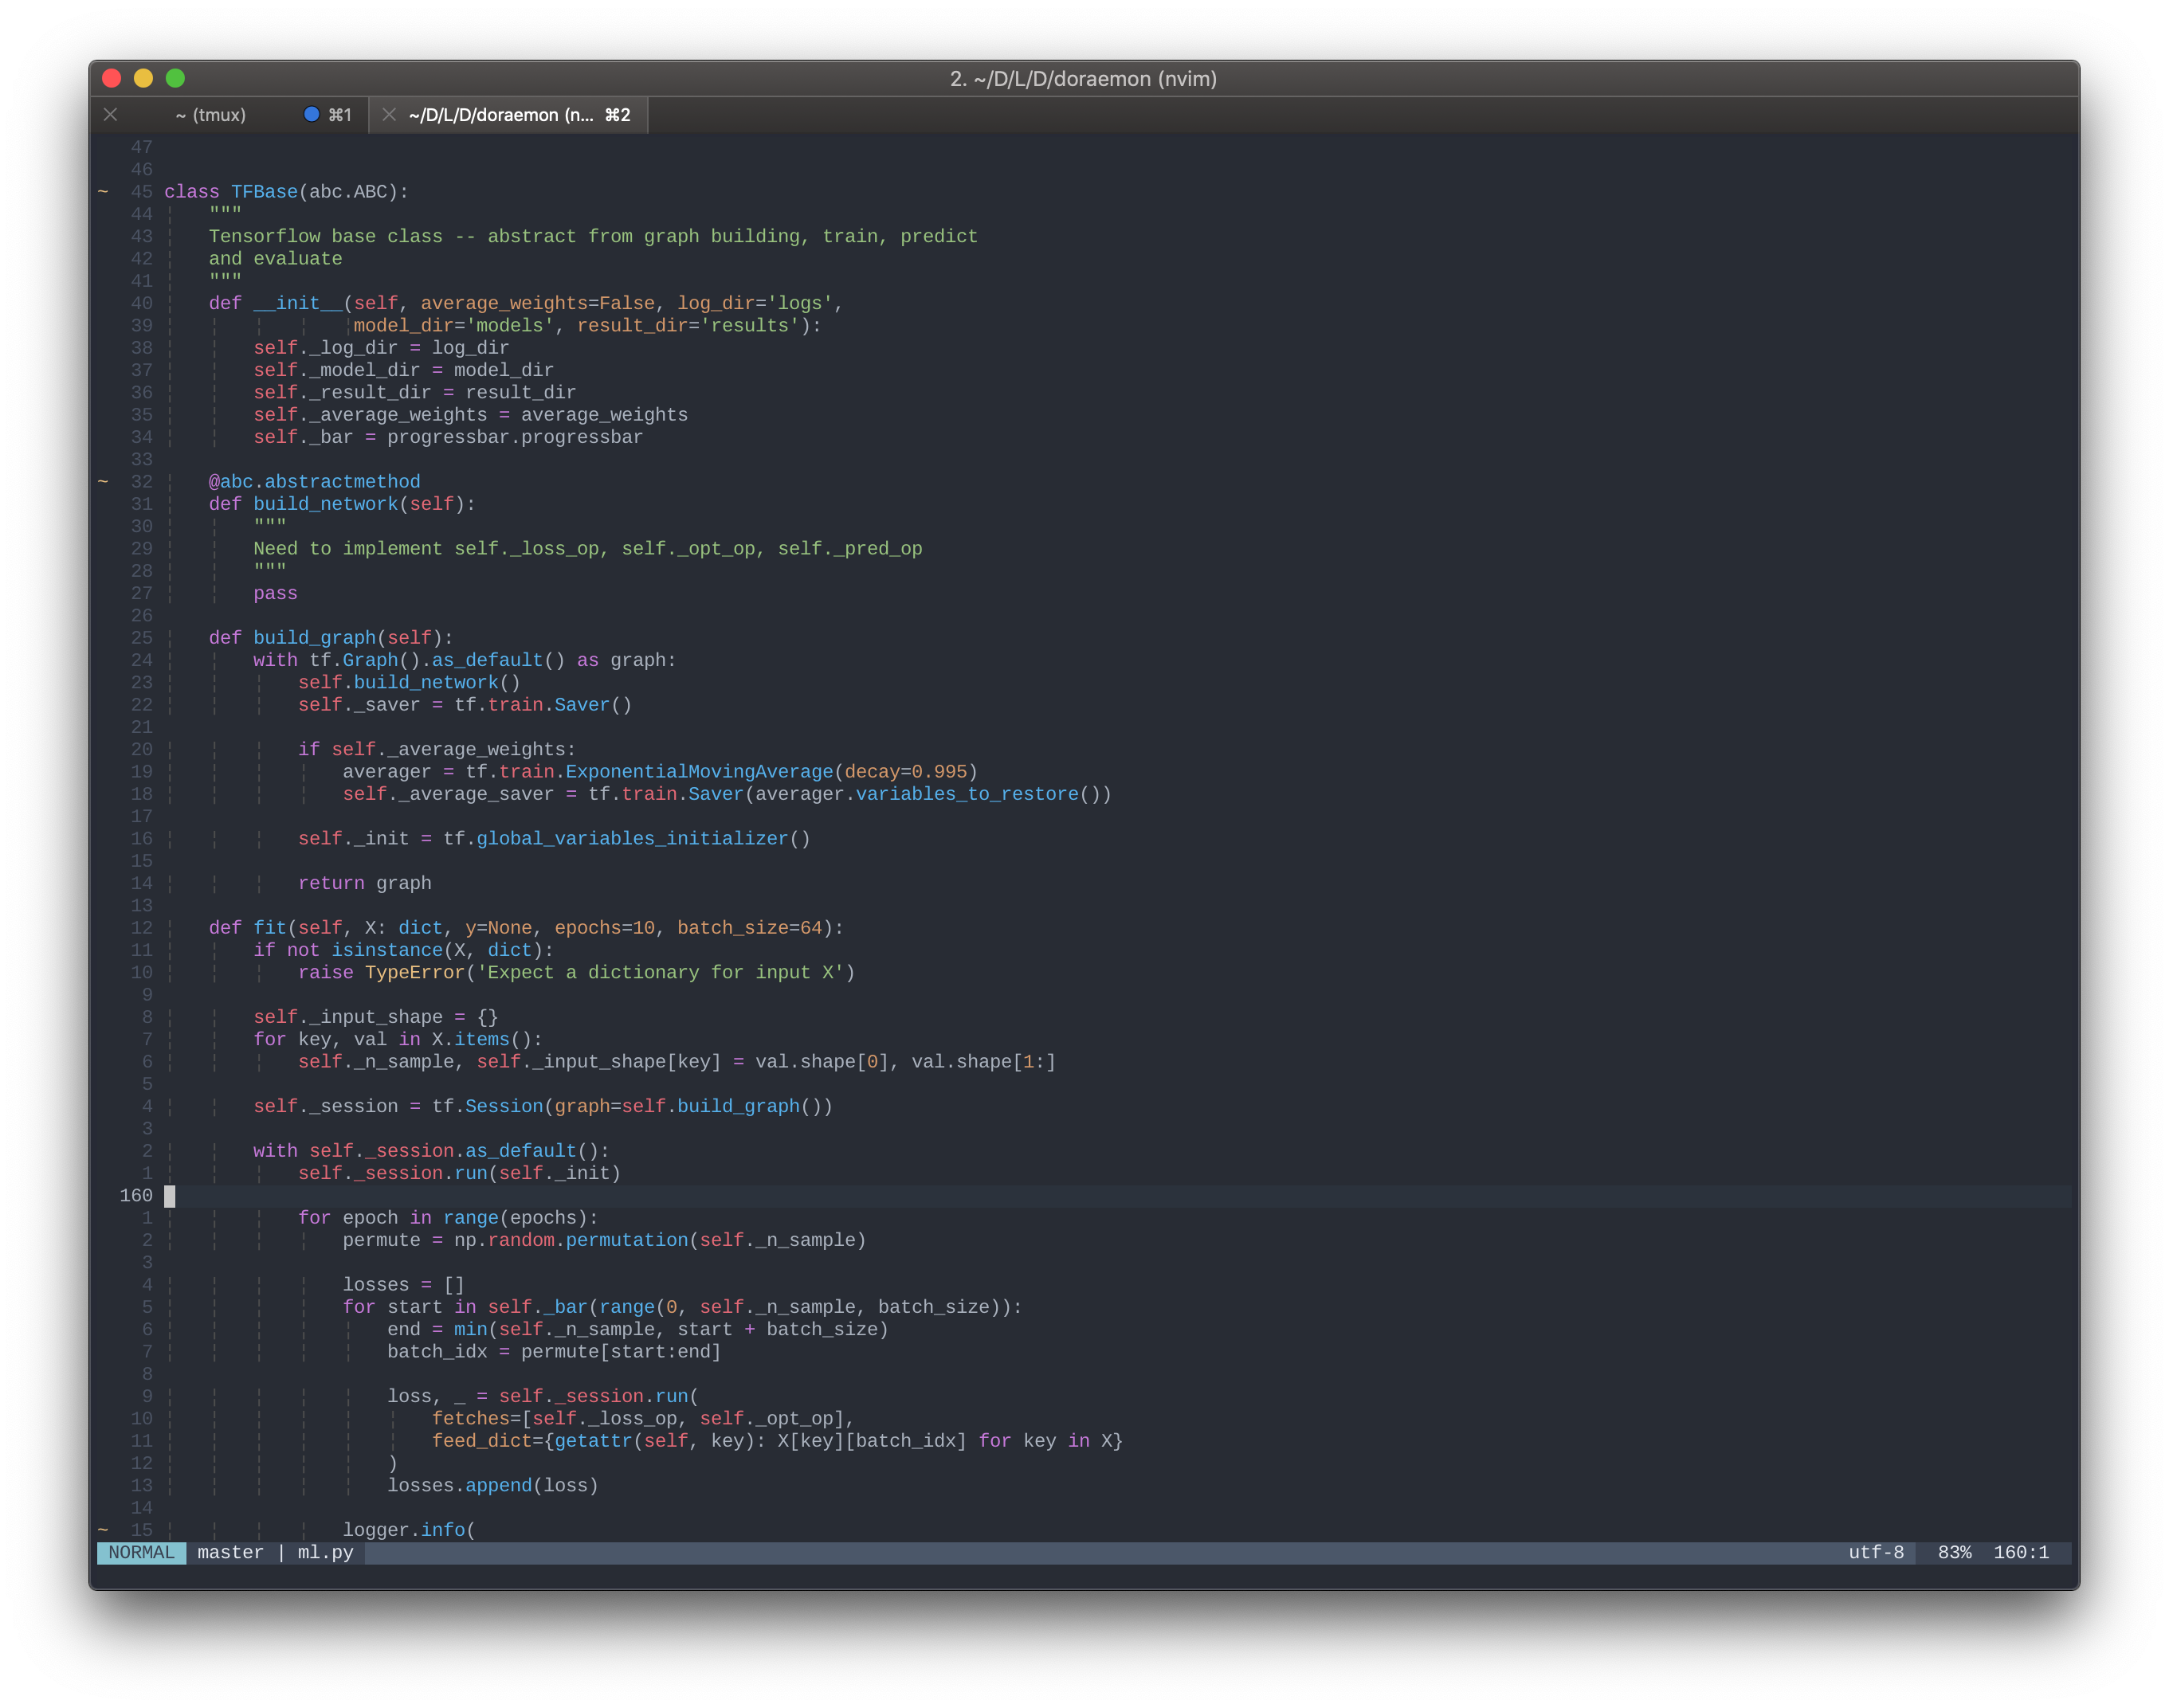Click the def fit function name

[x=269, y=928]
